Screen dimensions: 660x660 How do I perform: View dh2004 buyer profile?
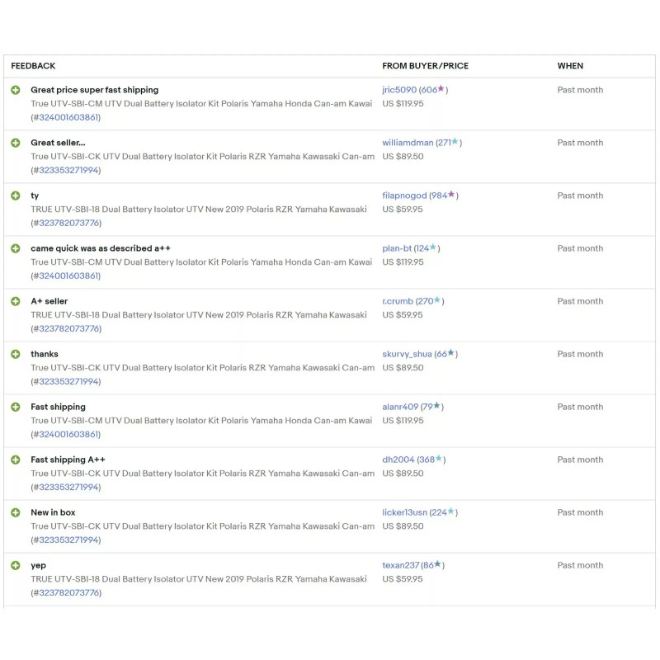click(398, 460)
